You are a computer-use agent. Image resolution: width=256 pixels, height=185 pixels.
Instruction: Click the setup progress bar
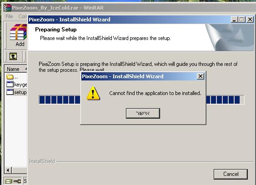tap(141, 100)
